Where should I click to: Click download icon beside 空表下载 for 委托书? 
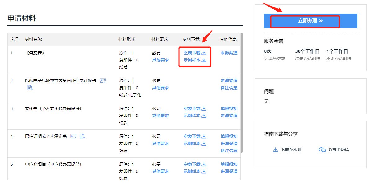[204, 109]
